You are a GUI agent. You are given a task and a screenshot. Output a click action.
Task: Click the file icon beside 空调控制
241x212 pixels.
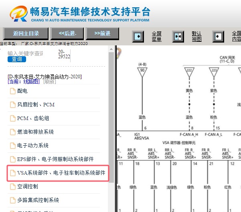pyautogui.click(x=12, y=187)
